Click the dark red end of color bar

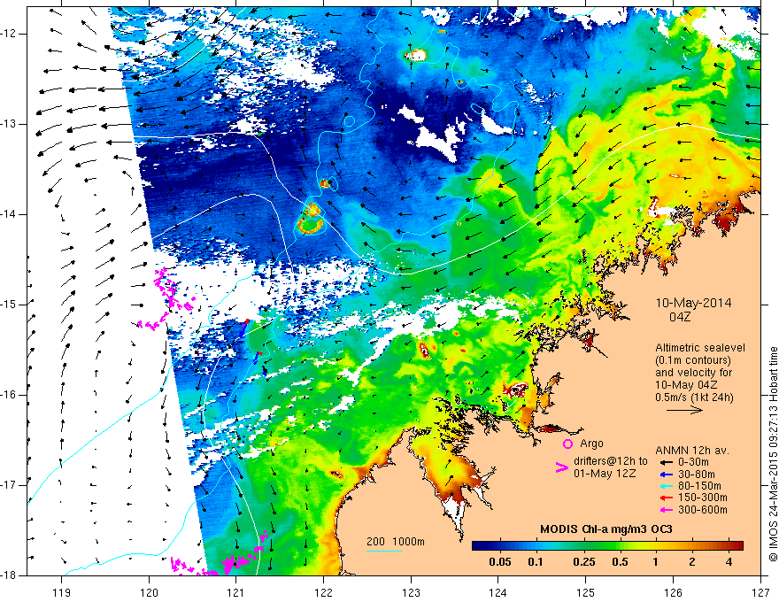737,546
